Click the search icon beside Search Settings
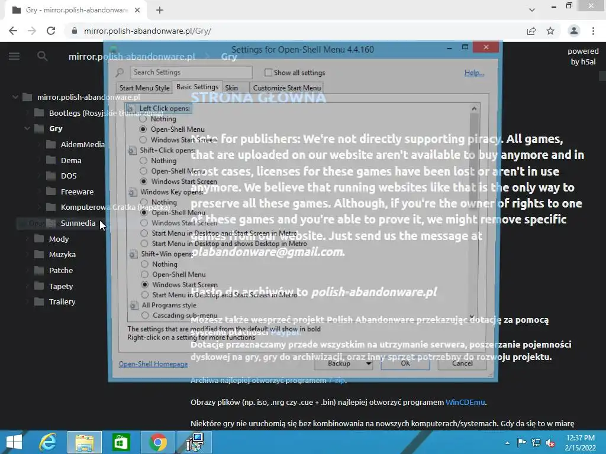The height and width of the screenshot is (454, 606). pyautogui.click(x=120, y=72)
